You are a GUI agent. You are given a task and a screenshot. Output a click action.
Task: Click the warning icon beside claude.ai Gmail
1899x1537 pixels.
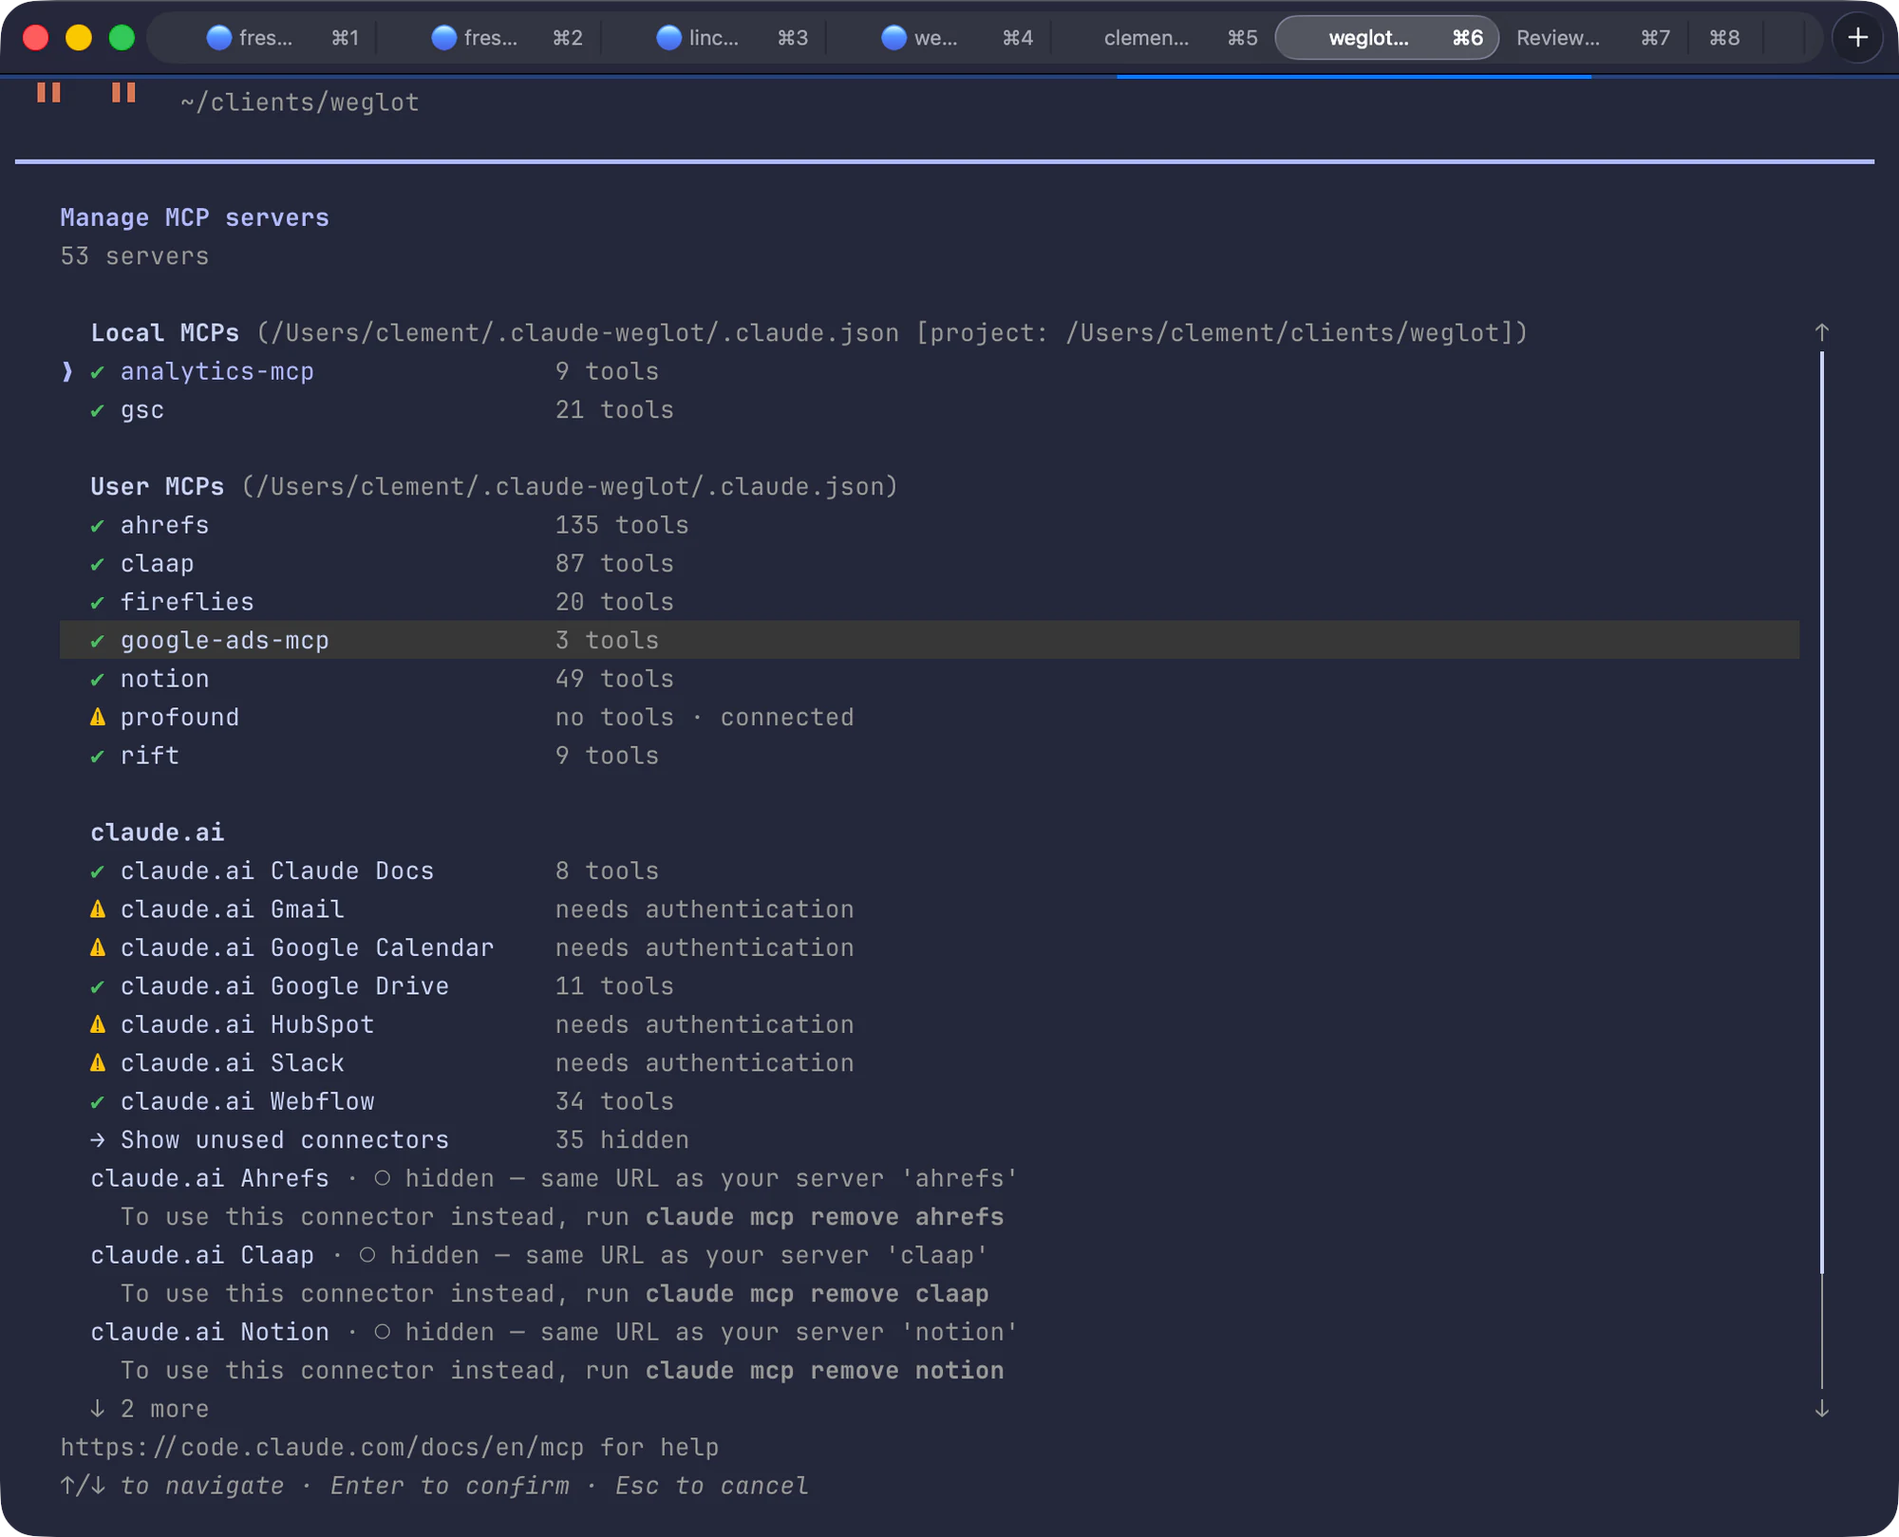(x=98, y=909)
